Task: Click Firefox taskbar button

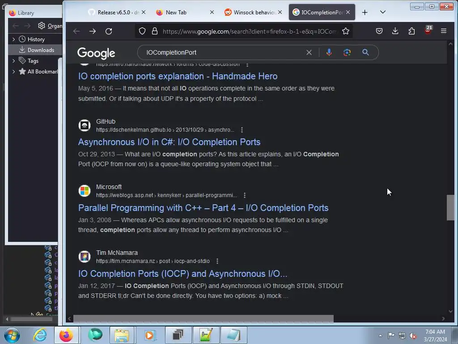Action: [x=66, y=335]
